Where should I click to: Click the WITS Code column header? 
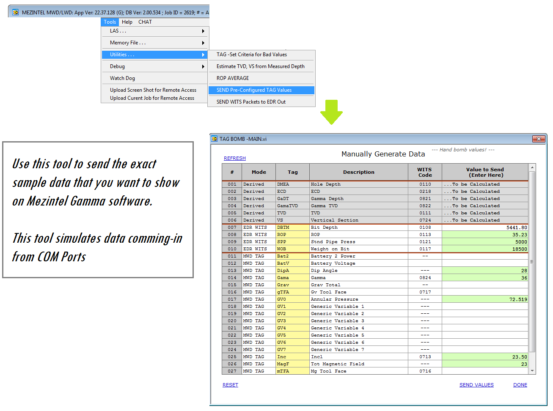(425, 172)
